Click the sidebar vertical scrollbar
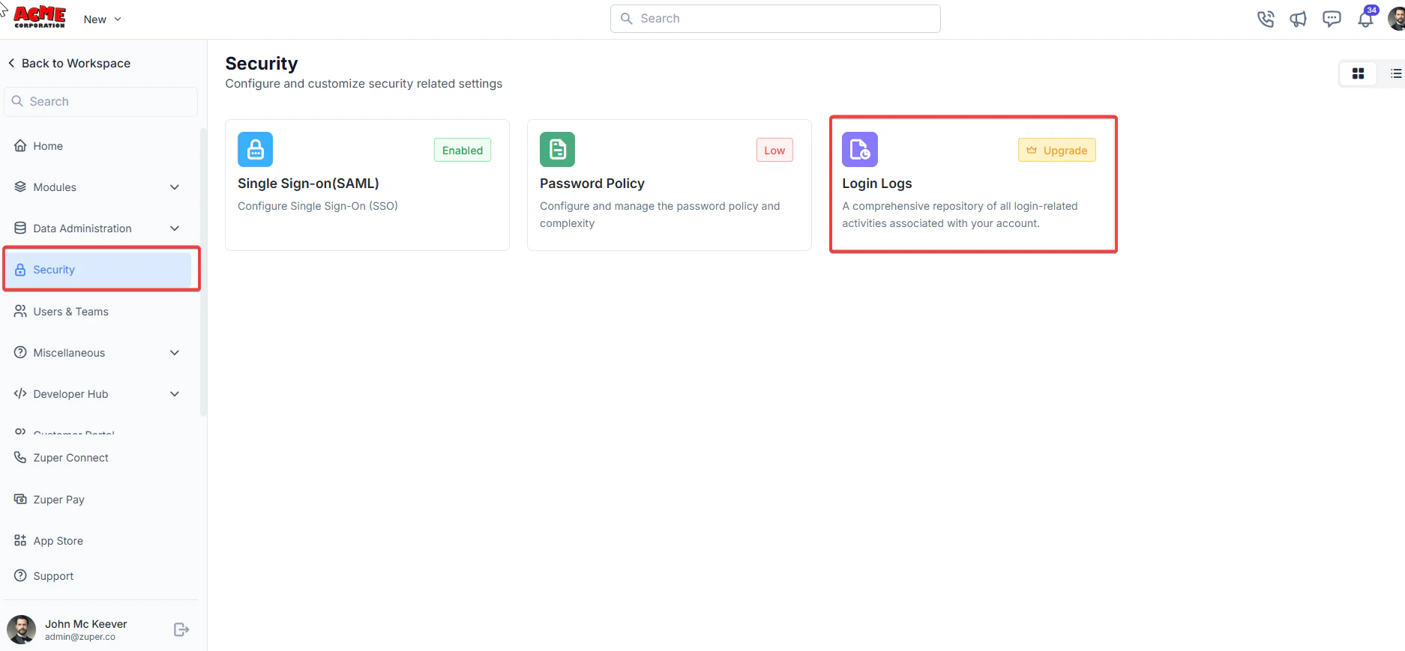The width and height of the screenshot is (1405, 651). (202, 272)
